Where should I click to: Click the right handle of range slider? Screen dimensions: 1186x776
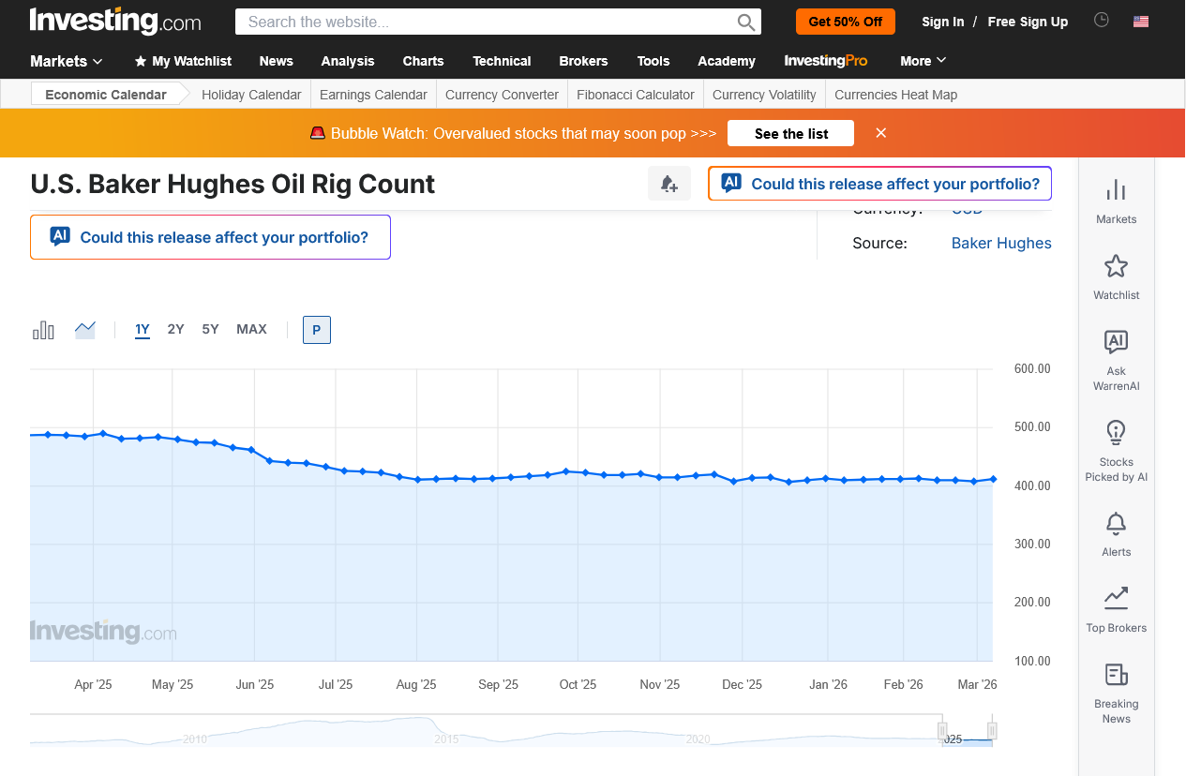[992, 731]
